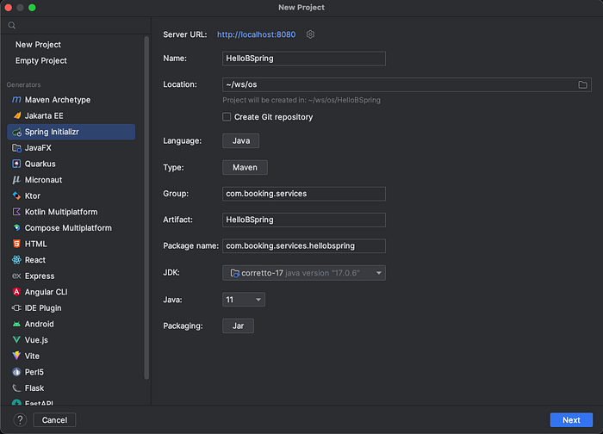Image resolution: width=603 pixels, height=434 pixels.
Task: Open the localhost:8080 server URL link
Action: coord(257,34)
